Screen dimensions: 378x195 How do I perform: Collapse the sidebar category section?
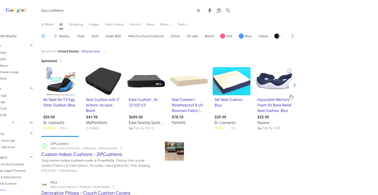pyautogui.click(x=31, y=157)
